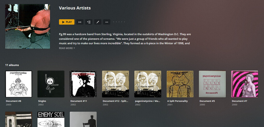Open the Document #12 - Split album cover
264x127 pixels.
116,84
